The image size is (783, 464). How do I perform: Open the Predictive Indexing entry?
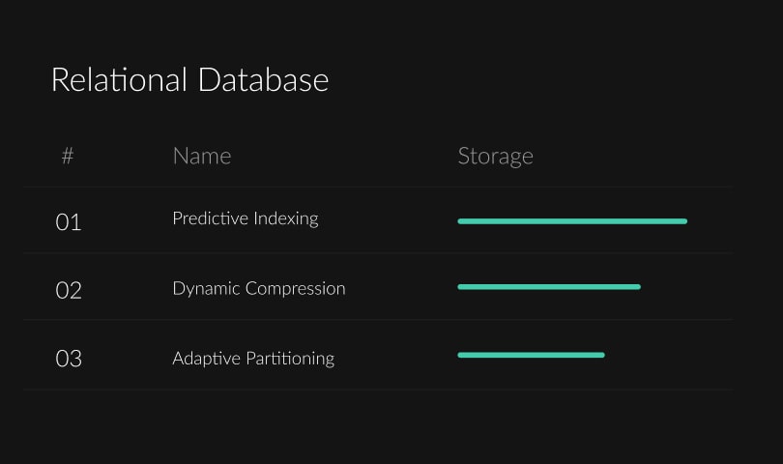[245, 218]
